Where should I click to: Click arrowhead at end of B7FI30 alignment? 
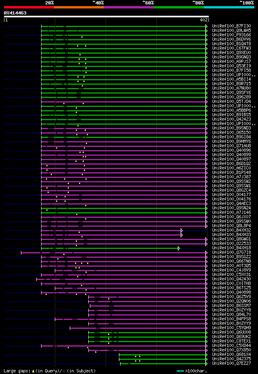pyautogui.click(x=206, y=26)
